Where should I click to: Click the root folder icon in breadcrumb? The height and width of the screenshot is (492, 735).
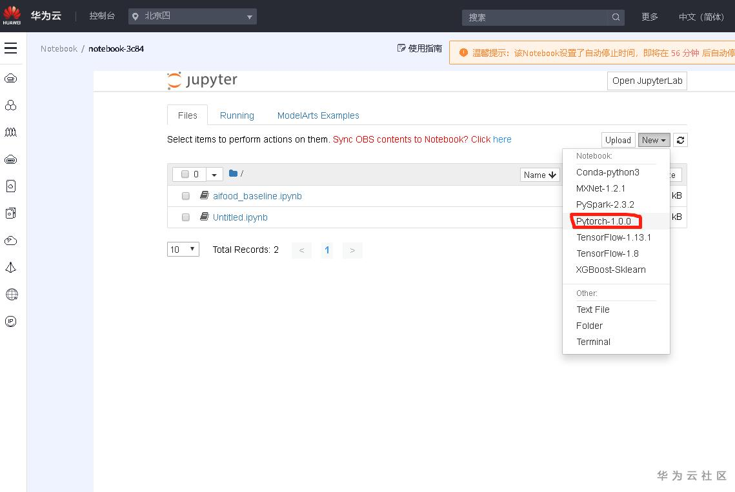click(x=233, y=173)
